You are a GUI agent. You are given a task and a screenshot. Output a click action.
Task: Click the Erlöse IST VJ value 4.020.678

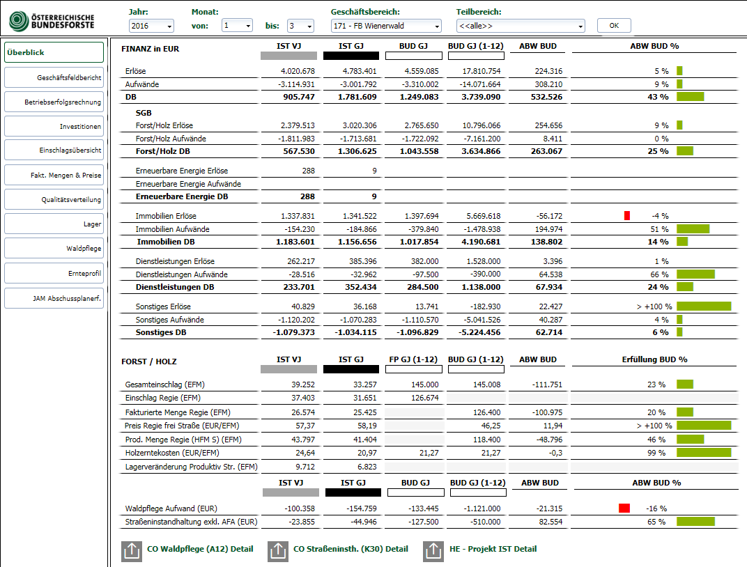pos(298,71)
